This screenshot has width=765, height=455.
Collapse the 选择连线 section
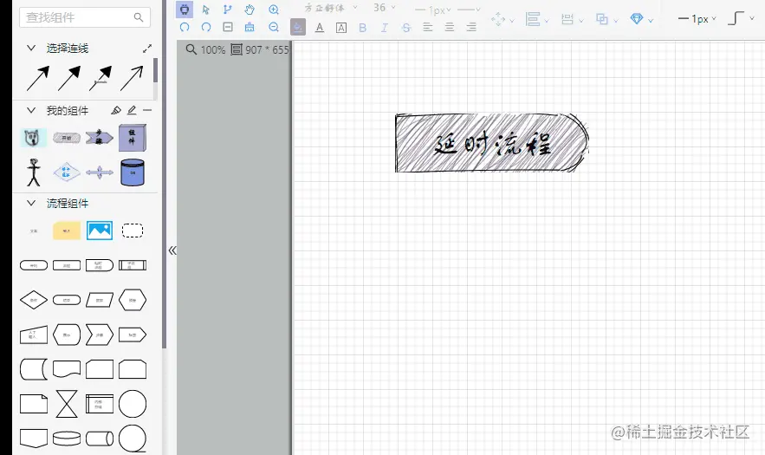31,48
